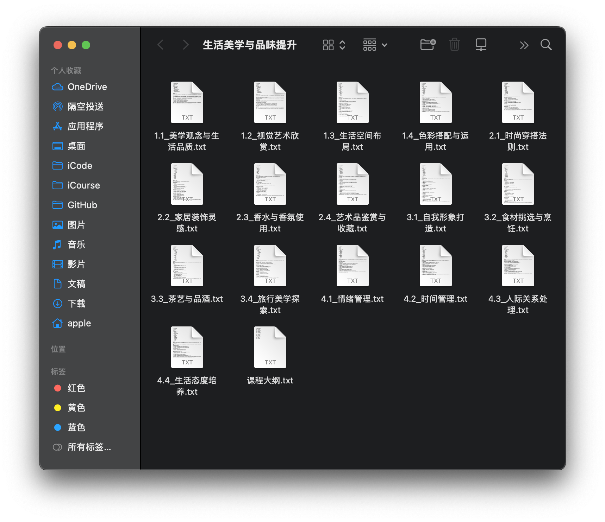This screenshot has width=605, height=522.
Task: Select file 3.2_食材挑选与烹饪.txt
Action: point(518,198)
